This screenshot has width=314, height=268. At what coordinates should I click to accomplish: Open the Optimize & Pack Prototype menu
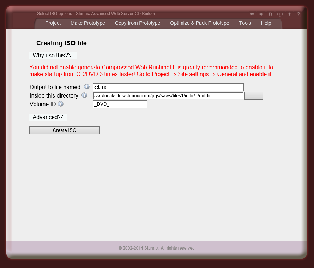[x=199, y=23]
